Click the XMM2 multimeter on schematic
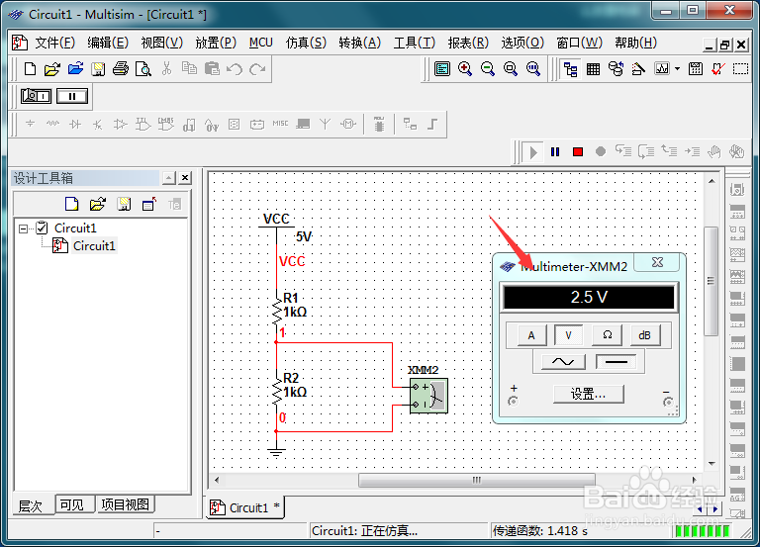The width and height of the screenshot is (760, 547). [x=428, y=396]
